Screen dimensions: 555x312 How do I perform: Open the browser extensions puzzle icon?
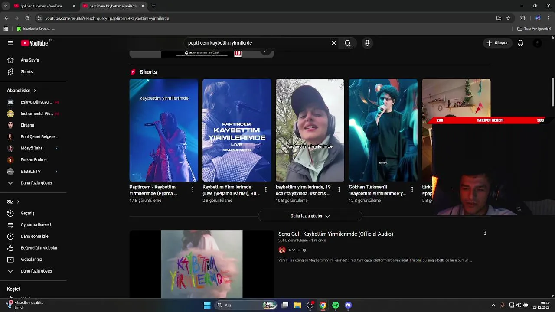(523, 18)
